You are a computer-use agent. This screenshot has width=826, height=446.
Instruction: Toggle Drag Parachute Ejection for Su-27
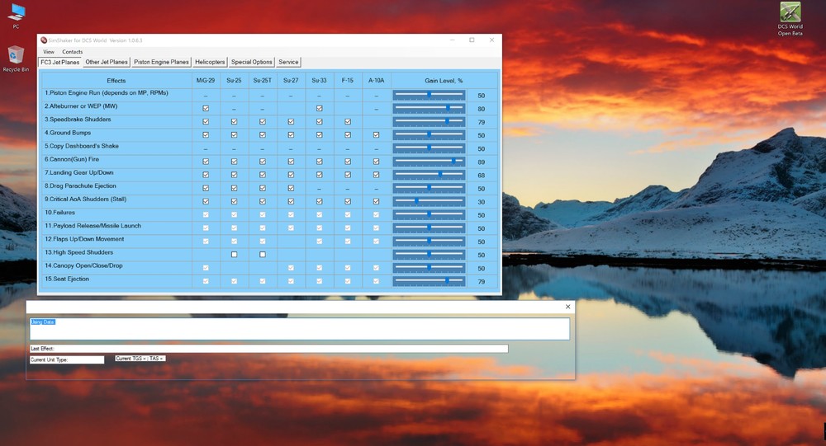click(x=291, y=188)
